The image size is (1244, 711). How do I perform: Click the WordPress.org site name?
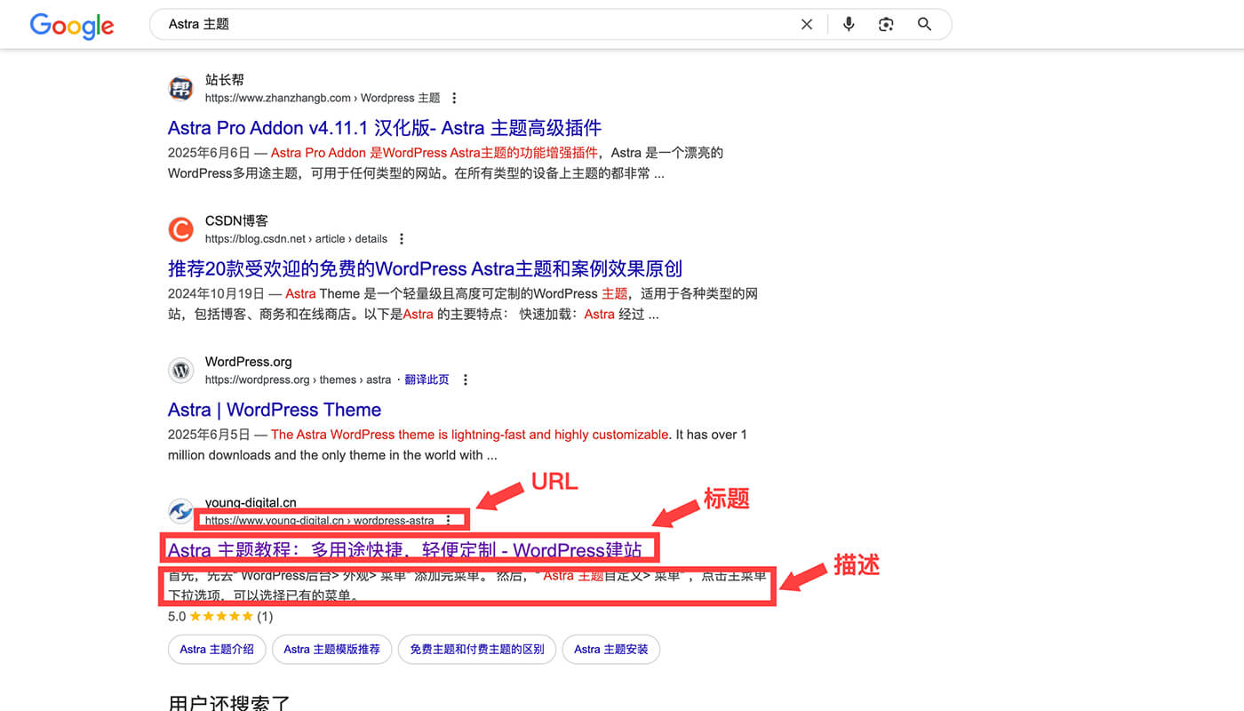248,362
